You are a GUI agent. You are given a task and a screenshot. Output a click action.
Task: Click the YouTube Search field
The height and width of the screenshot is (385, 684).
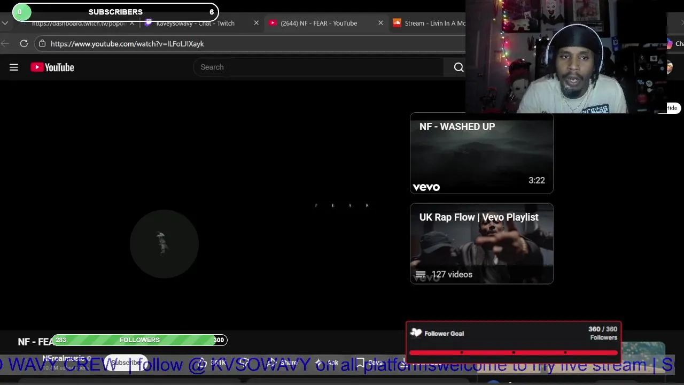click(x=318, y=67)
